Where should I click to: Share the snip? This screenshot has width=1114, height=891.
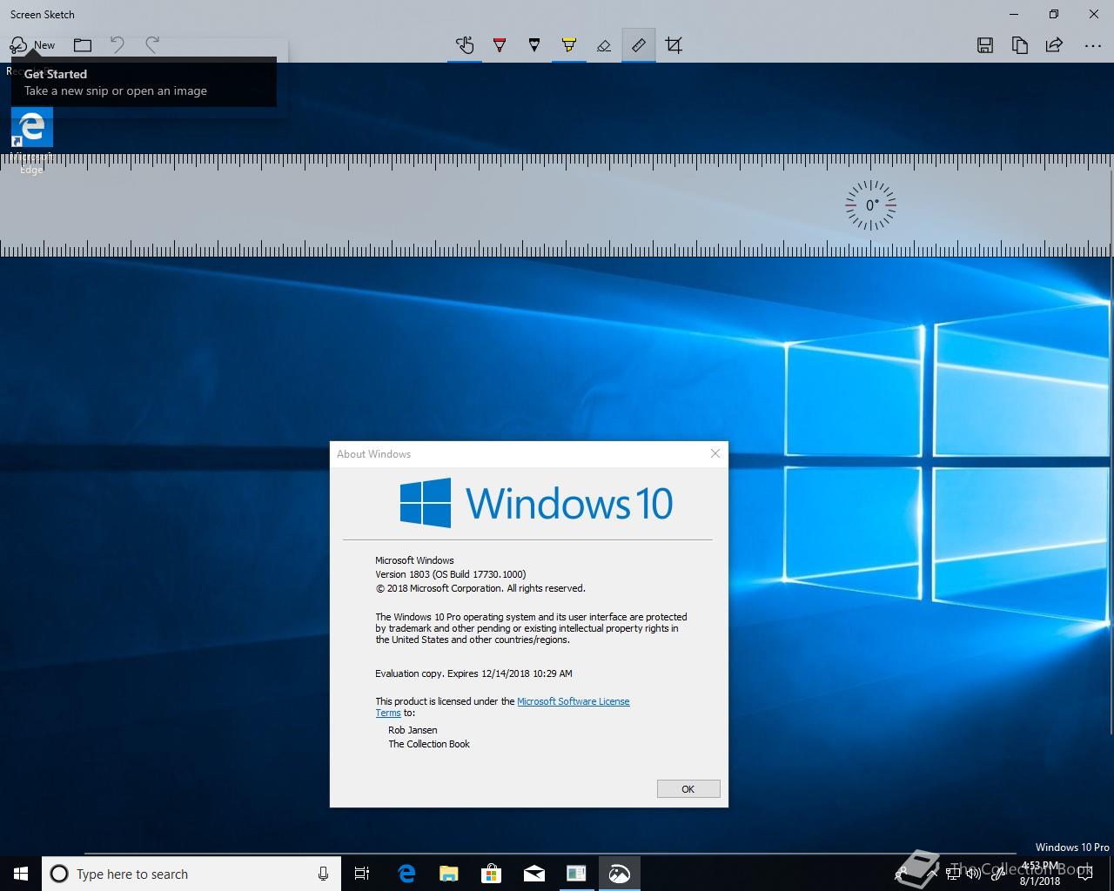[x=1054, y=45]
